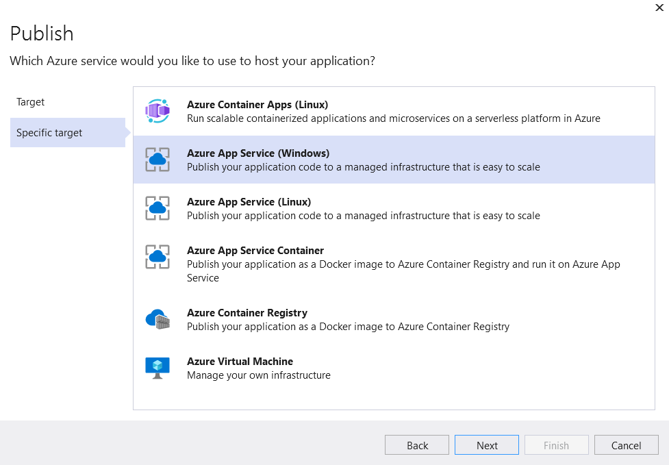Image resolution: width=669 pixels, height=465 pixels.
Task: Cancel the Publish wizard
Action: [x=627, y=445]
